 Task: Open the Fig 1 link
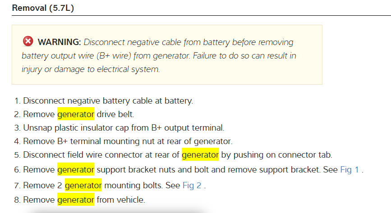click(x=350, y=170)
